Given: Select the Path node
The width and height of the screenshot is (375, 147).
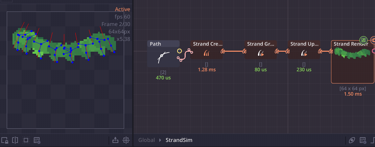Looking at the screenshot, I should [163, 53].
